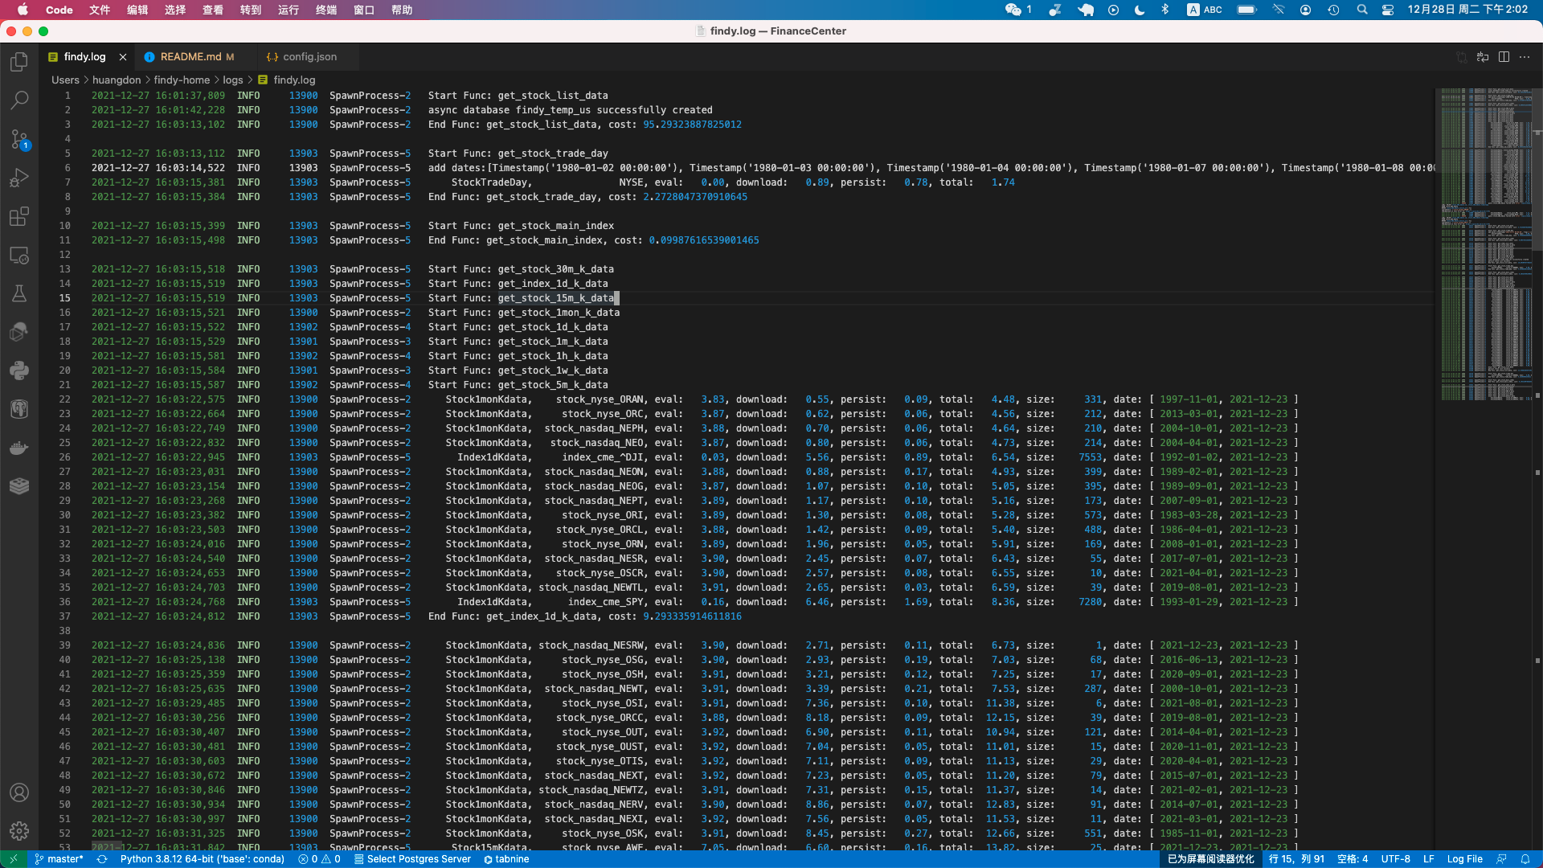This screenshot has height=868, width=1543.
Task: Open the stacked-layers database view in activity bar
Action: click(x=19, y=486)
